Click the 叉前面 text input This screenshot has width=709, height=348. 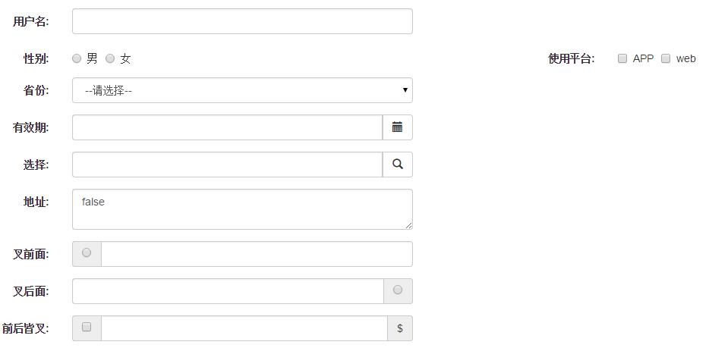click(257, 254)
